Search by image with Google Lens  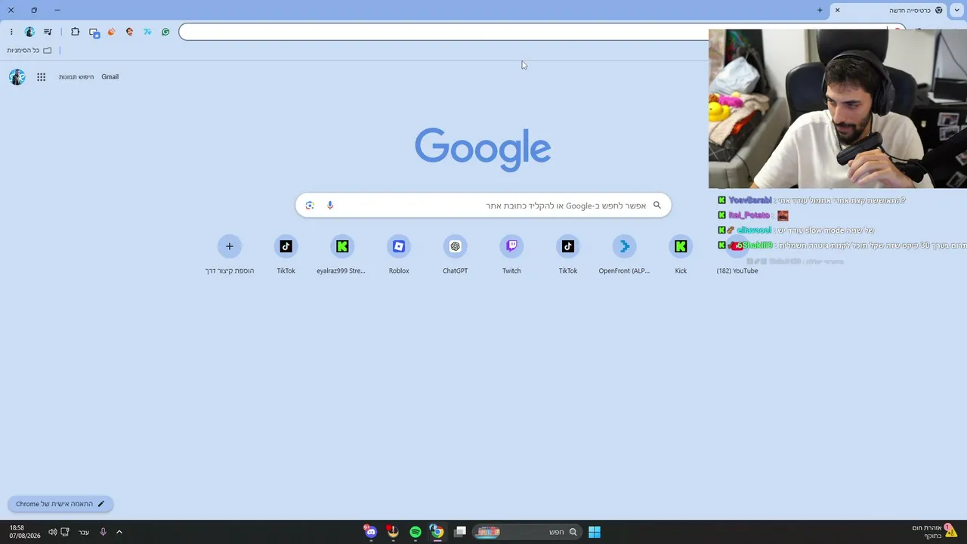tap(310, 206)
